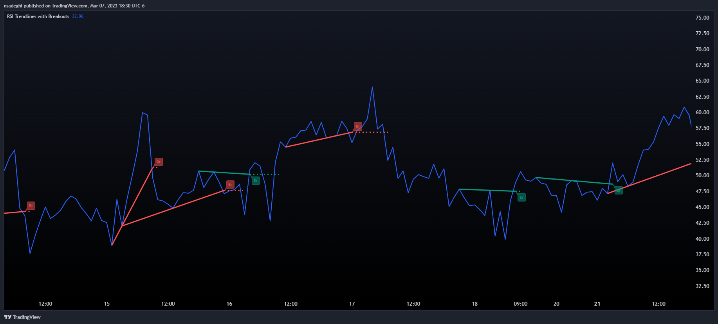Screen dimensions: 718x324
Task: Select the 32.50 scale value
Action: [702, 286]
